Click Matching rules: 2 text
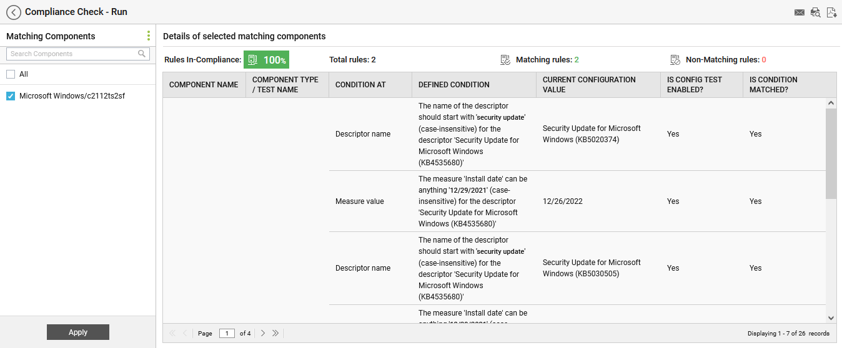This screenshot has height=348, width=842. (547, 60)
